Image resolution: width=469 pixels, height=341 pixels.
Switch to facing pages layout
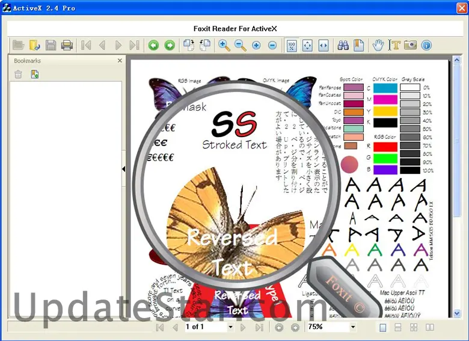tap(430, 328)
